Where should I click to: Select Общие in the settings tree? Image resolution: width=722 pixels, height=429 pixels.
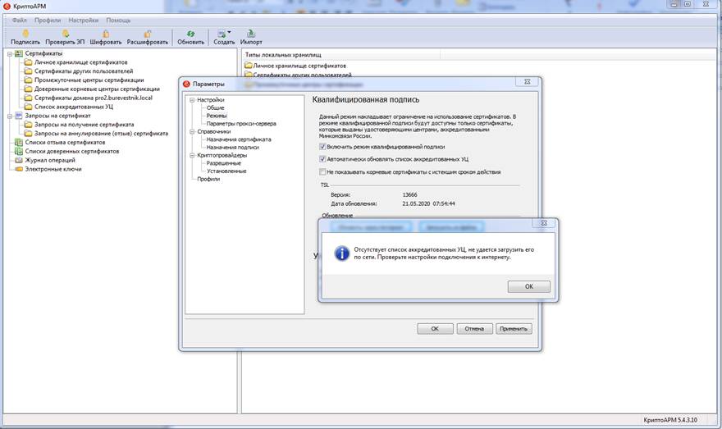coord(215,107)
